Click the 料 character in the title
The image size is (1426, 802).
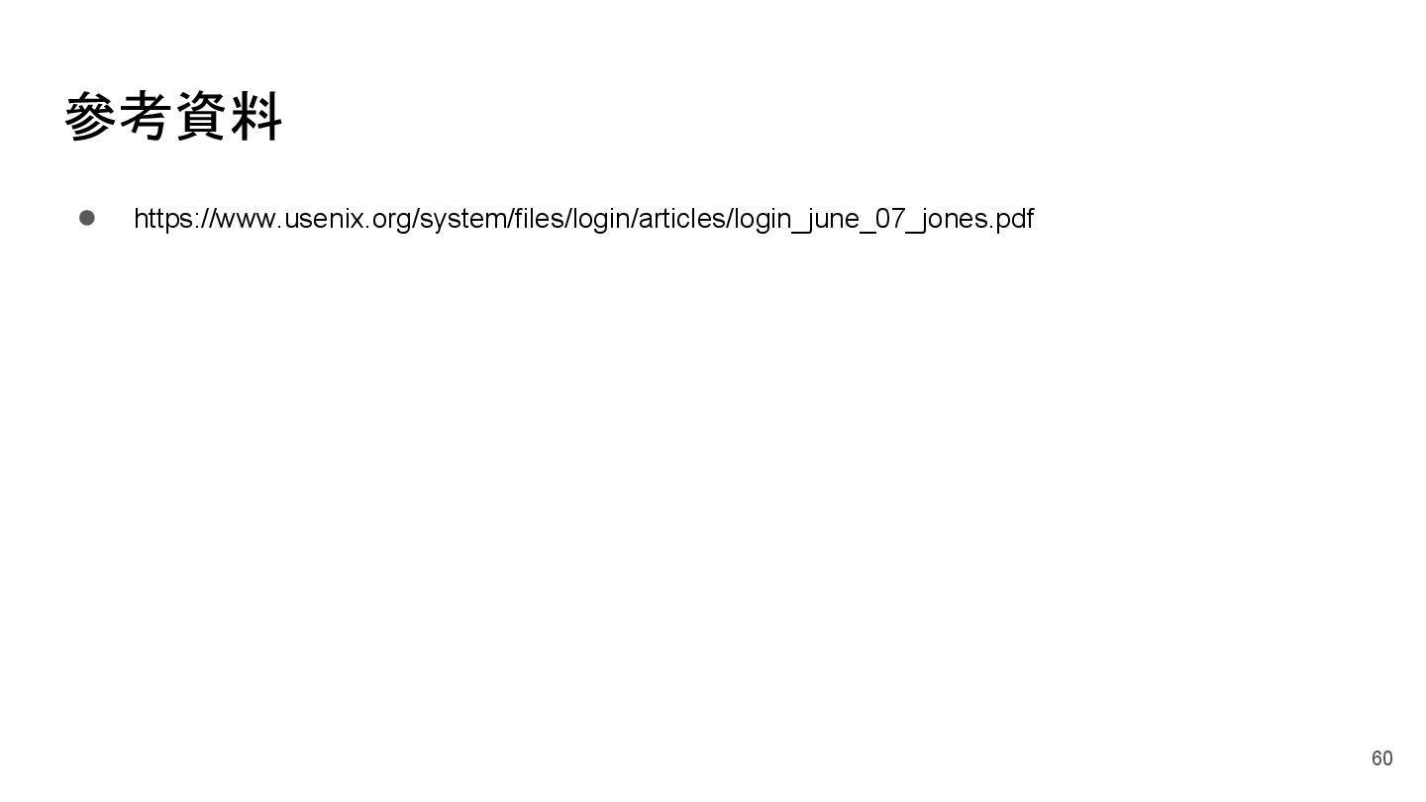[256, 117]
